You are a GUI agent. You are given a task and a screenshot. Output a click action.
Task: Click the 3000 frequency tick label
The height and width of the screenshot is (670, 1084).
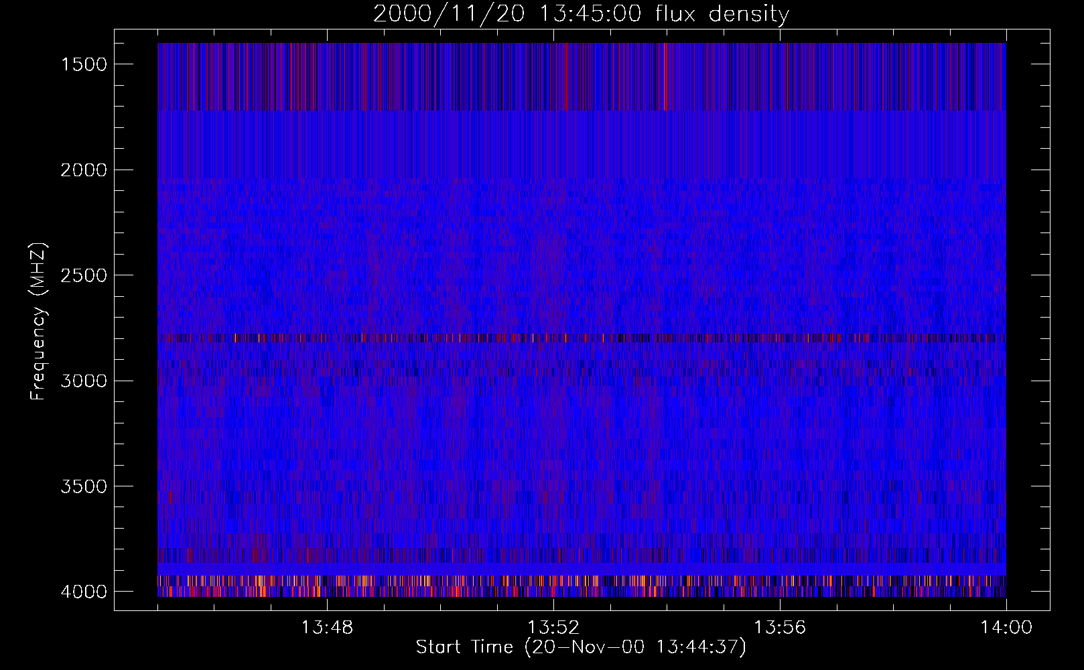[84, 381]
